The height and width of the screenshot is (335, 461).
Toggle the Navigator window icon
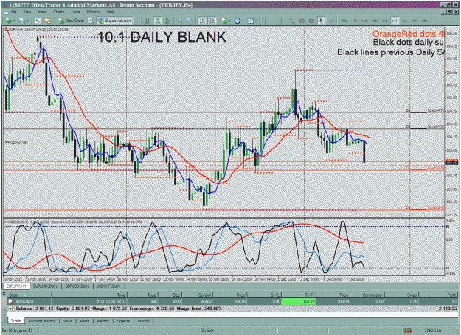[47, 21]
